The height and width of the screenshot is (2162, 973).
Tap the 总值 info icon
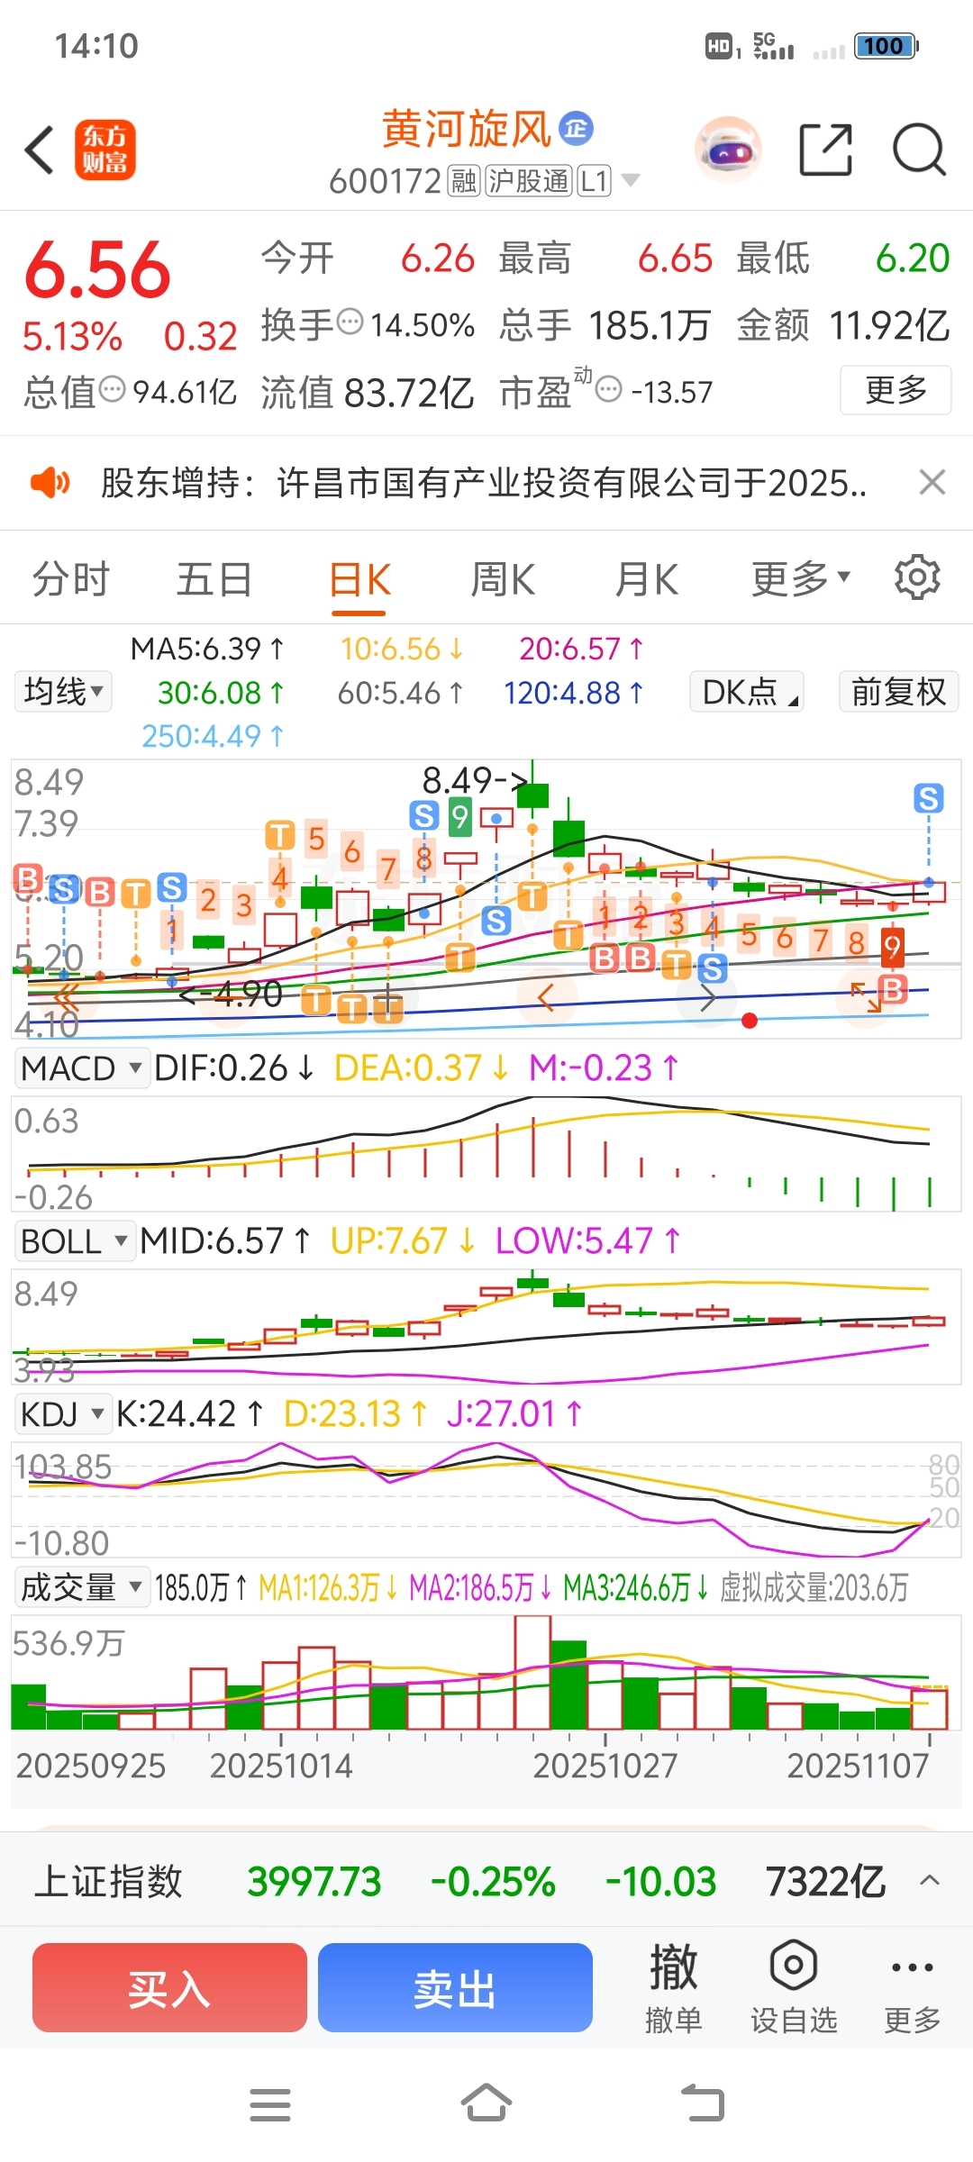(113, 389)
